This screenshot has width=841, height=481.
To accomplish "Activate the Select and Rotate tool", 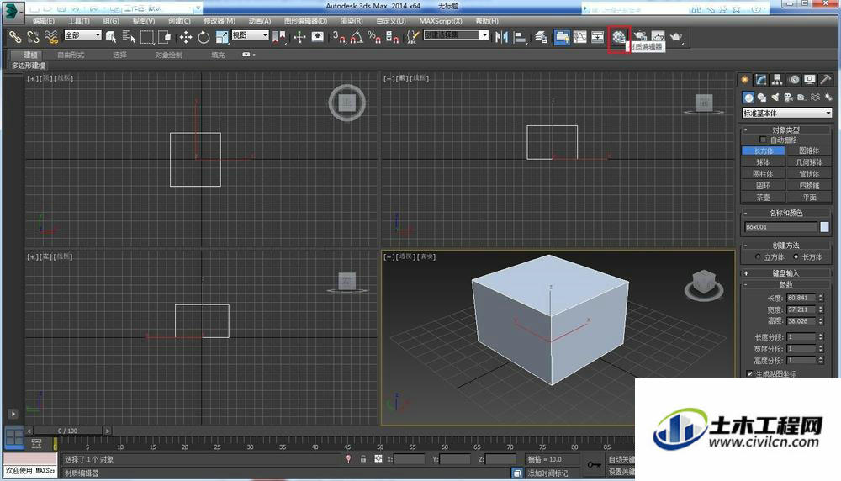I will 204,37.
